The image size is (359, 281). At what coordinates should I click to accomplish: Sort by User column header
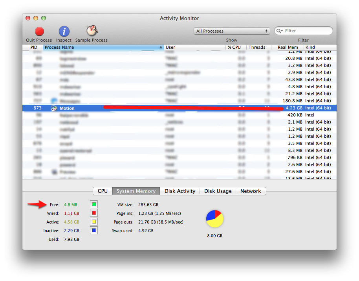coord(195,47)
